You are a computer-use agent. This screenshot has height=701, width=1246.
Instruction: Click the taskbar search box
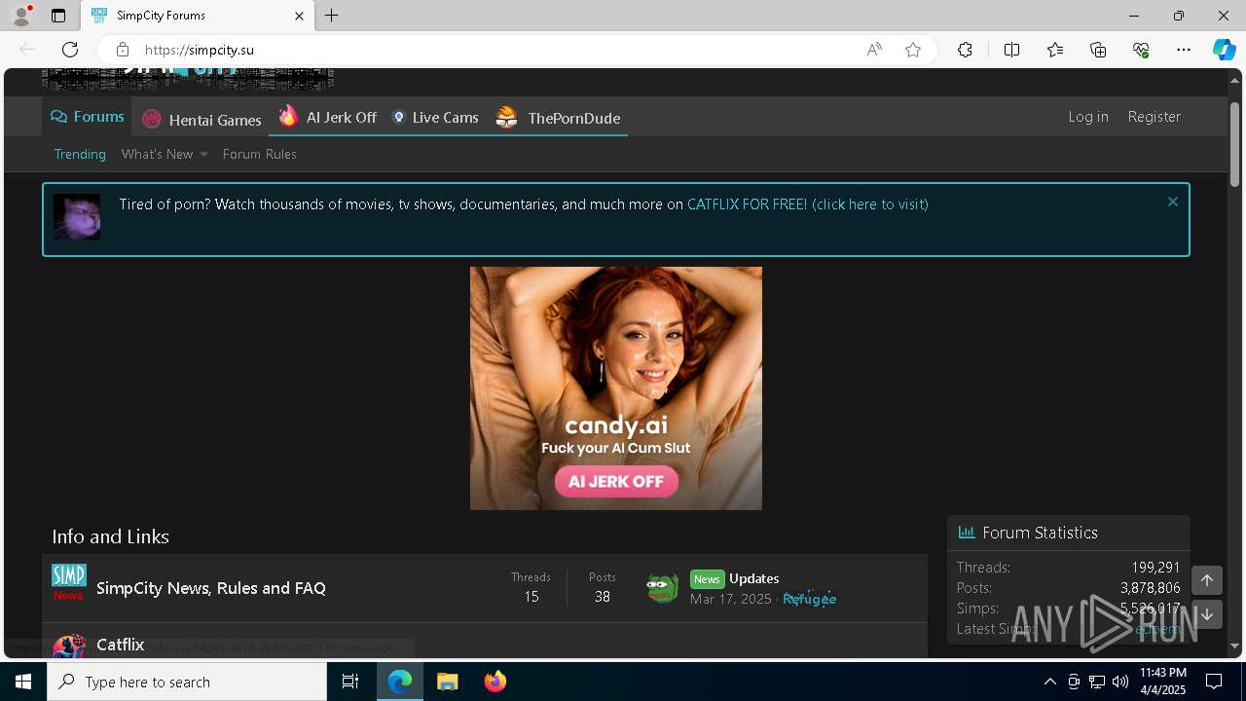[187, 682]
